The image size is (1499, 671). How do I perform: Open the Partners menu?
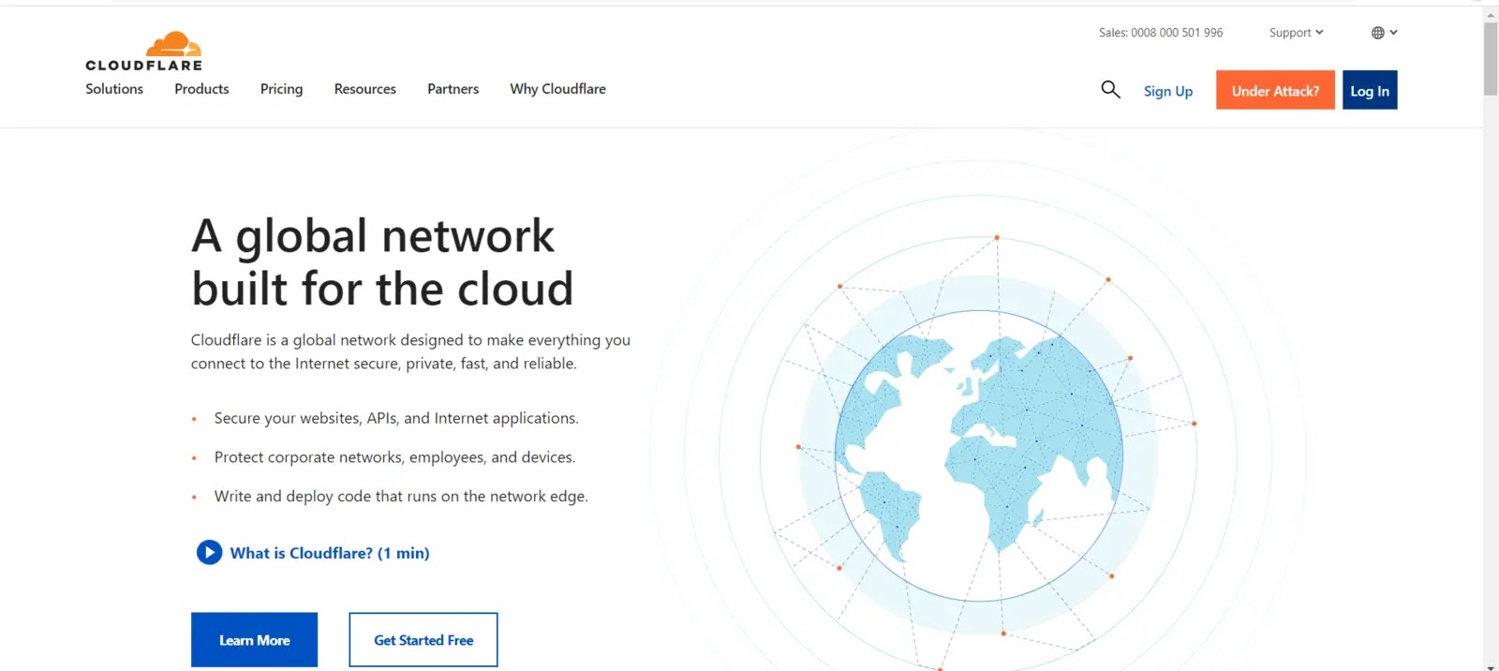453,89
